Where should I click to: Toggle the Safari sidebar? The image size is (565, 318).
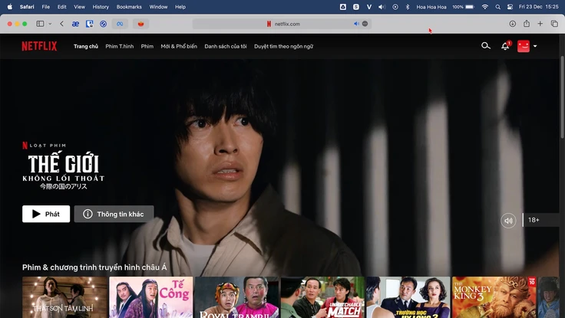pos(40,24)
